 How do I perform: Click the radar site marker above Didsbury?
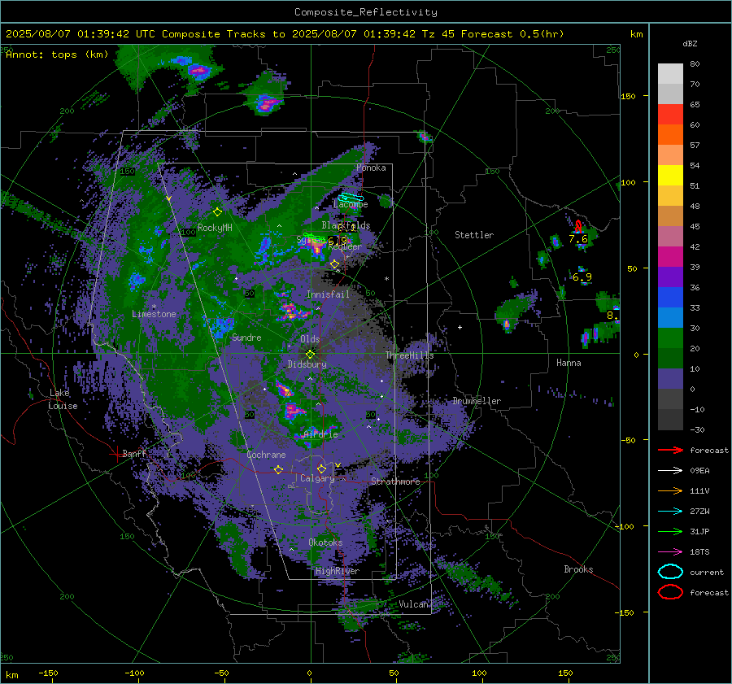[310, 355]
